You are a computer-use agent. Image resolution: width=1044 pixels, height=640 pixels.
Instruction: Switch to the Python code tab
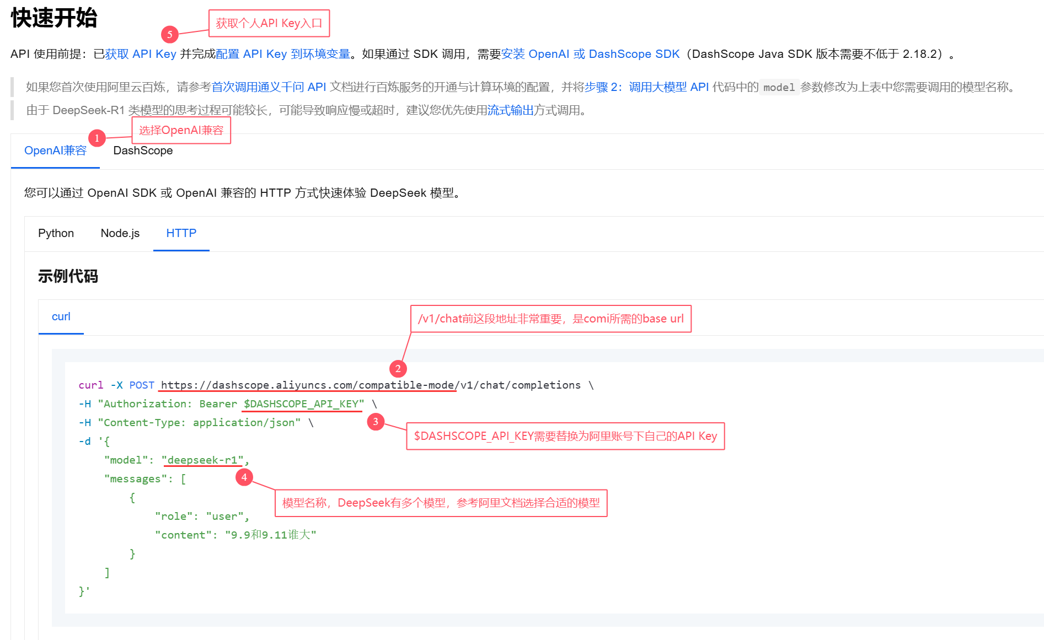[x=56, y=233]
